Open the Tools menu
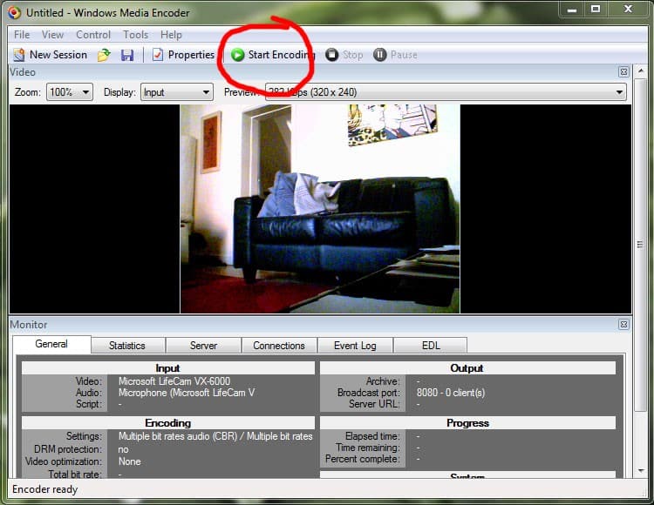654x505 pixels. click(135, 35)
